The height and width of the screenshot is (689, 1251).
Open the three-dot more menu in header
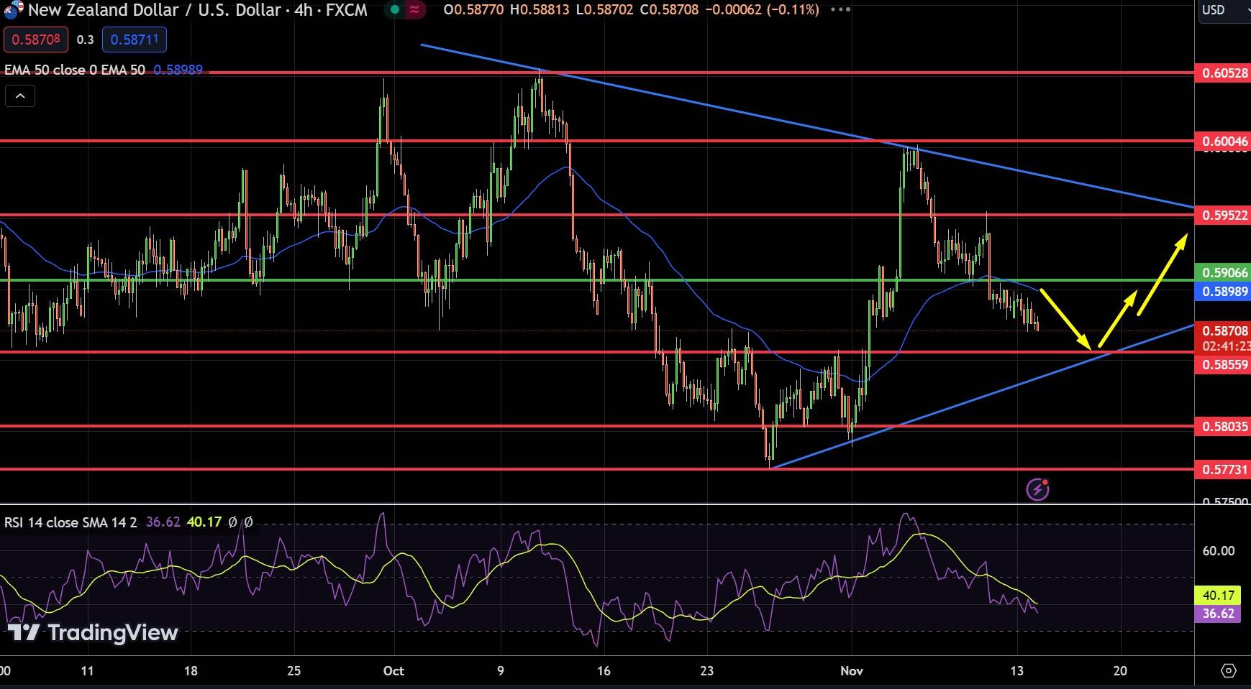[x=840, y=10]
